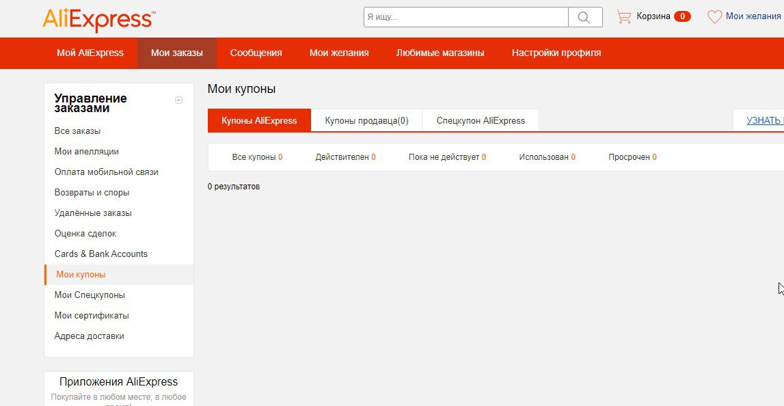This screenshot has height=406, width=784.
Task: Open Возвраты и споры sidebar link
Action: tap(92, 193)
